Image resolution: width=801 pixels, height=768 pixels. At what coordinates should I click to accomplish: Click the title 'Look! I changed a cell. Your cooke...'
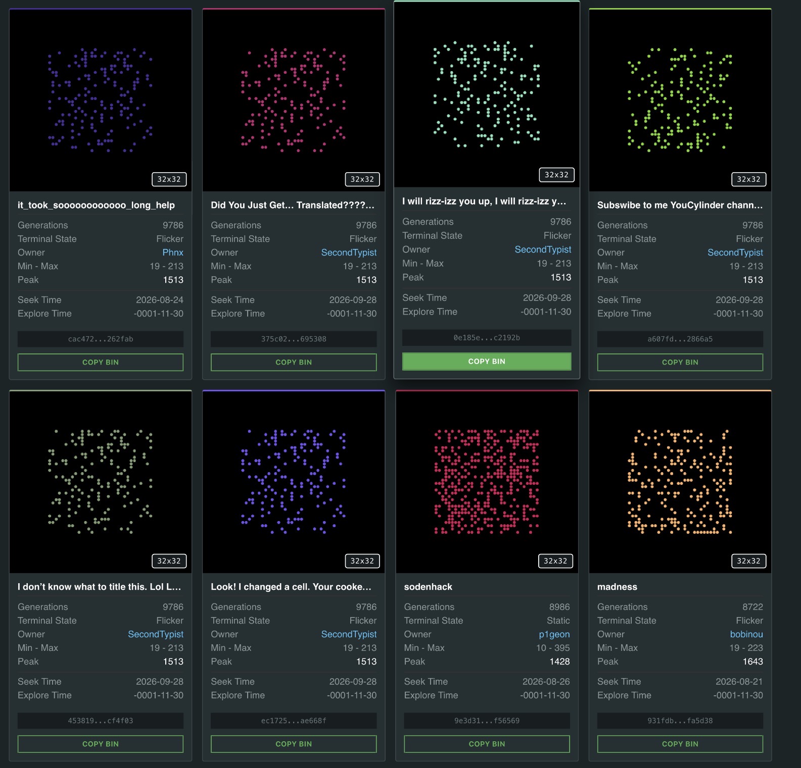tap(291, 587)
